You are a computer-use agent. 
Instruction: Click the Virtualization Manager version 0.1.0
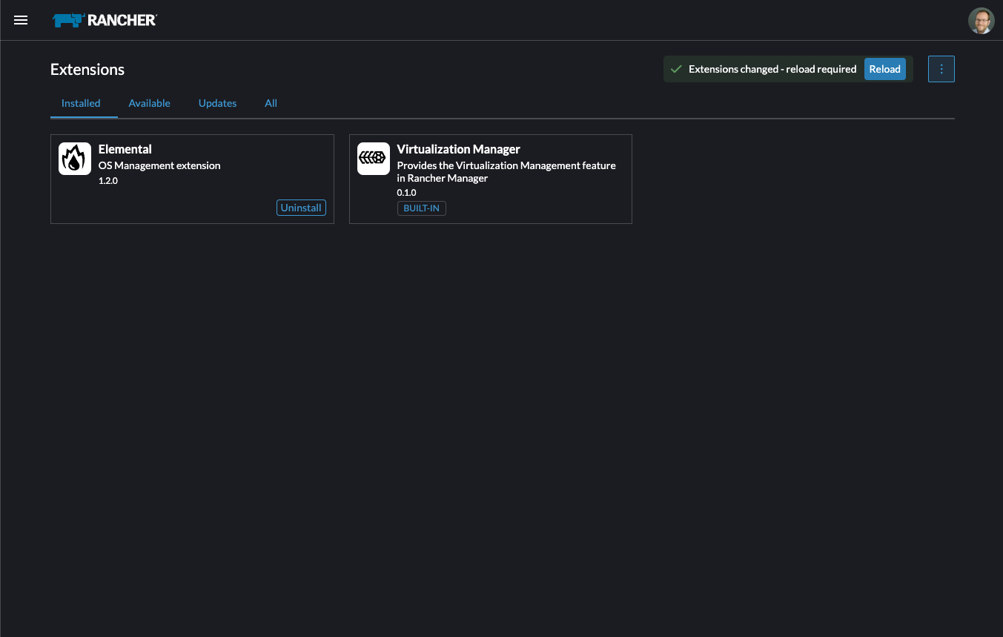pos(406,193)
